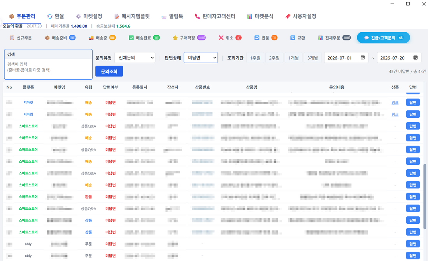Click the 사용자설정 icon

[288, 16]
